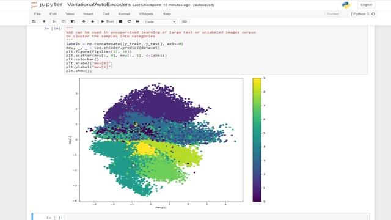Run the selected cell
This screenshot has height=220, width=391.
(108, 21)
